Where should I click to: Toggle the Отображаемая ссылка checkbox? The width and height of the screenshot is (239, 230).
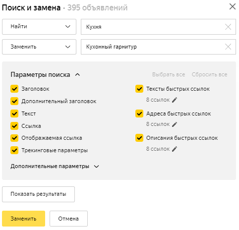point(14,138)
